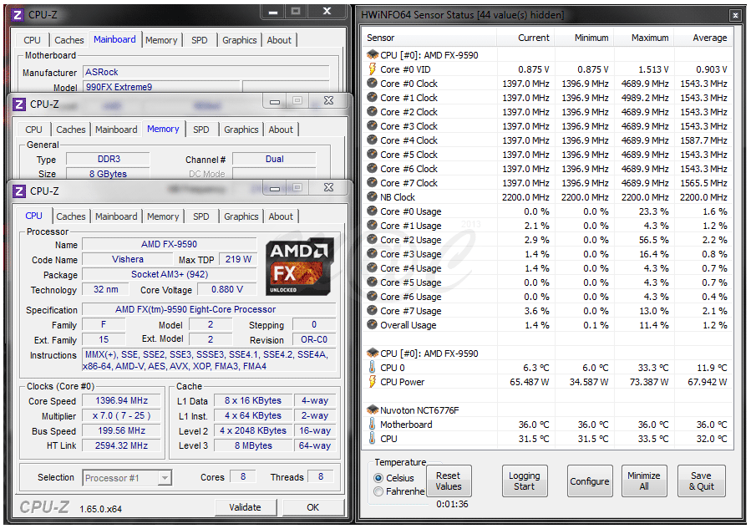
Task: Click the DDR3 memory type field
Action: point(109,159)
